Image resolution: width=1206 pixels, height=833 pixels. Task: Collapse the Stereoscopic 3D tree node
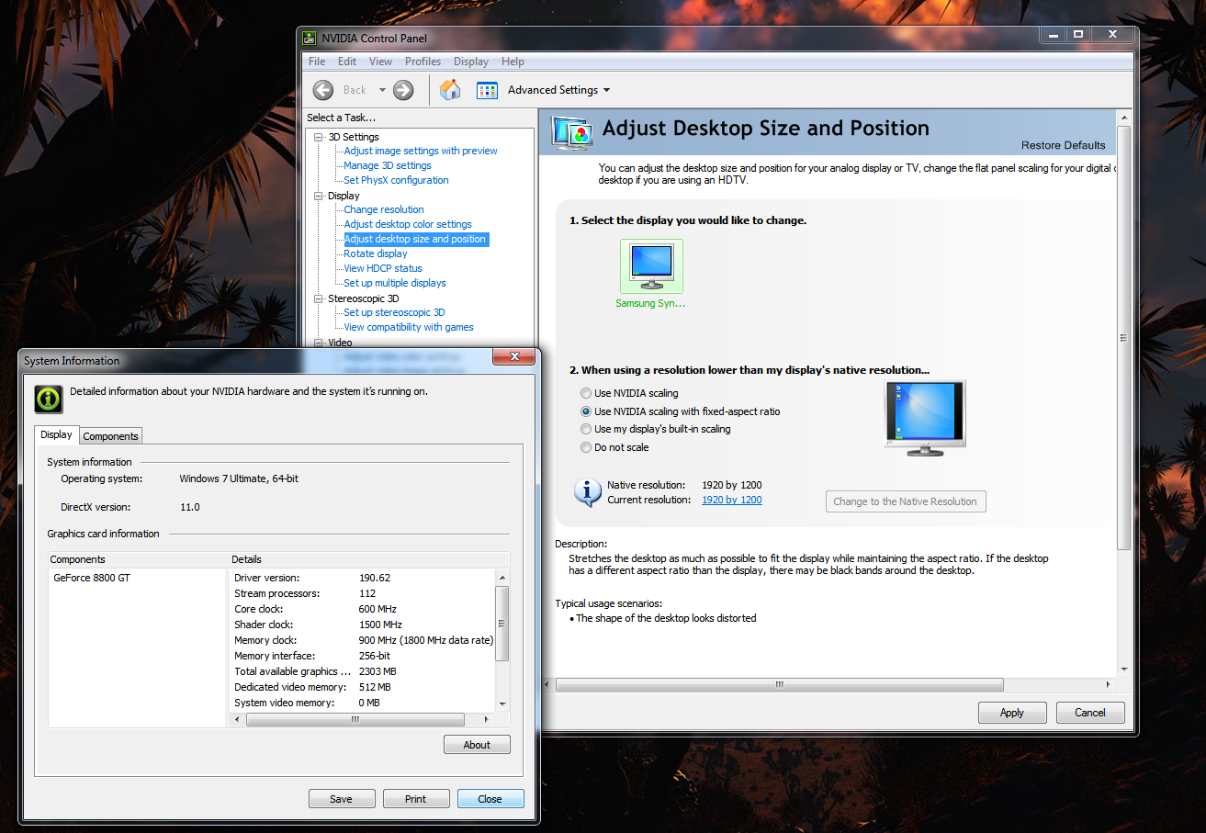319,298
